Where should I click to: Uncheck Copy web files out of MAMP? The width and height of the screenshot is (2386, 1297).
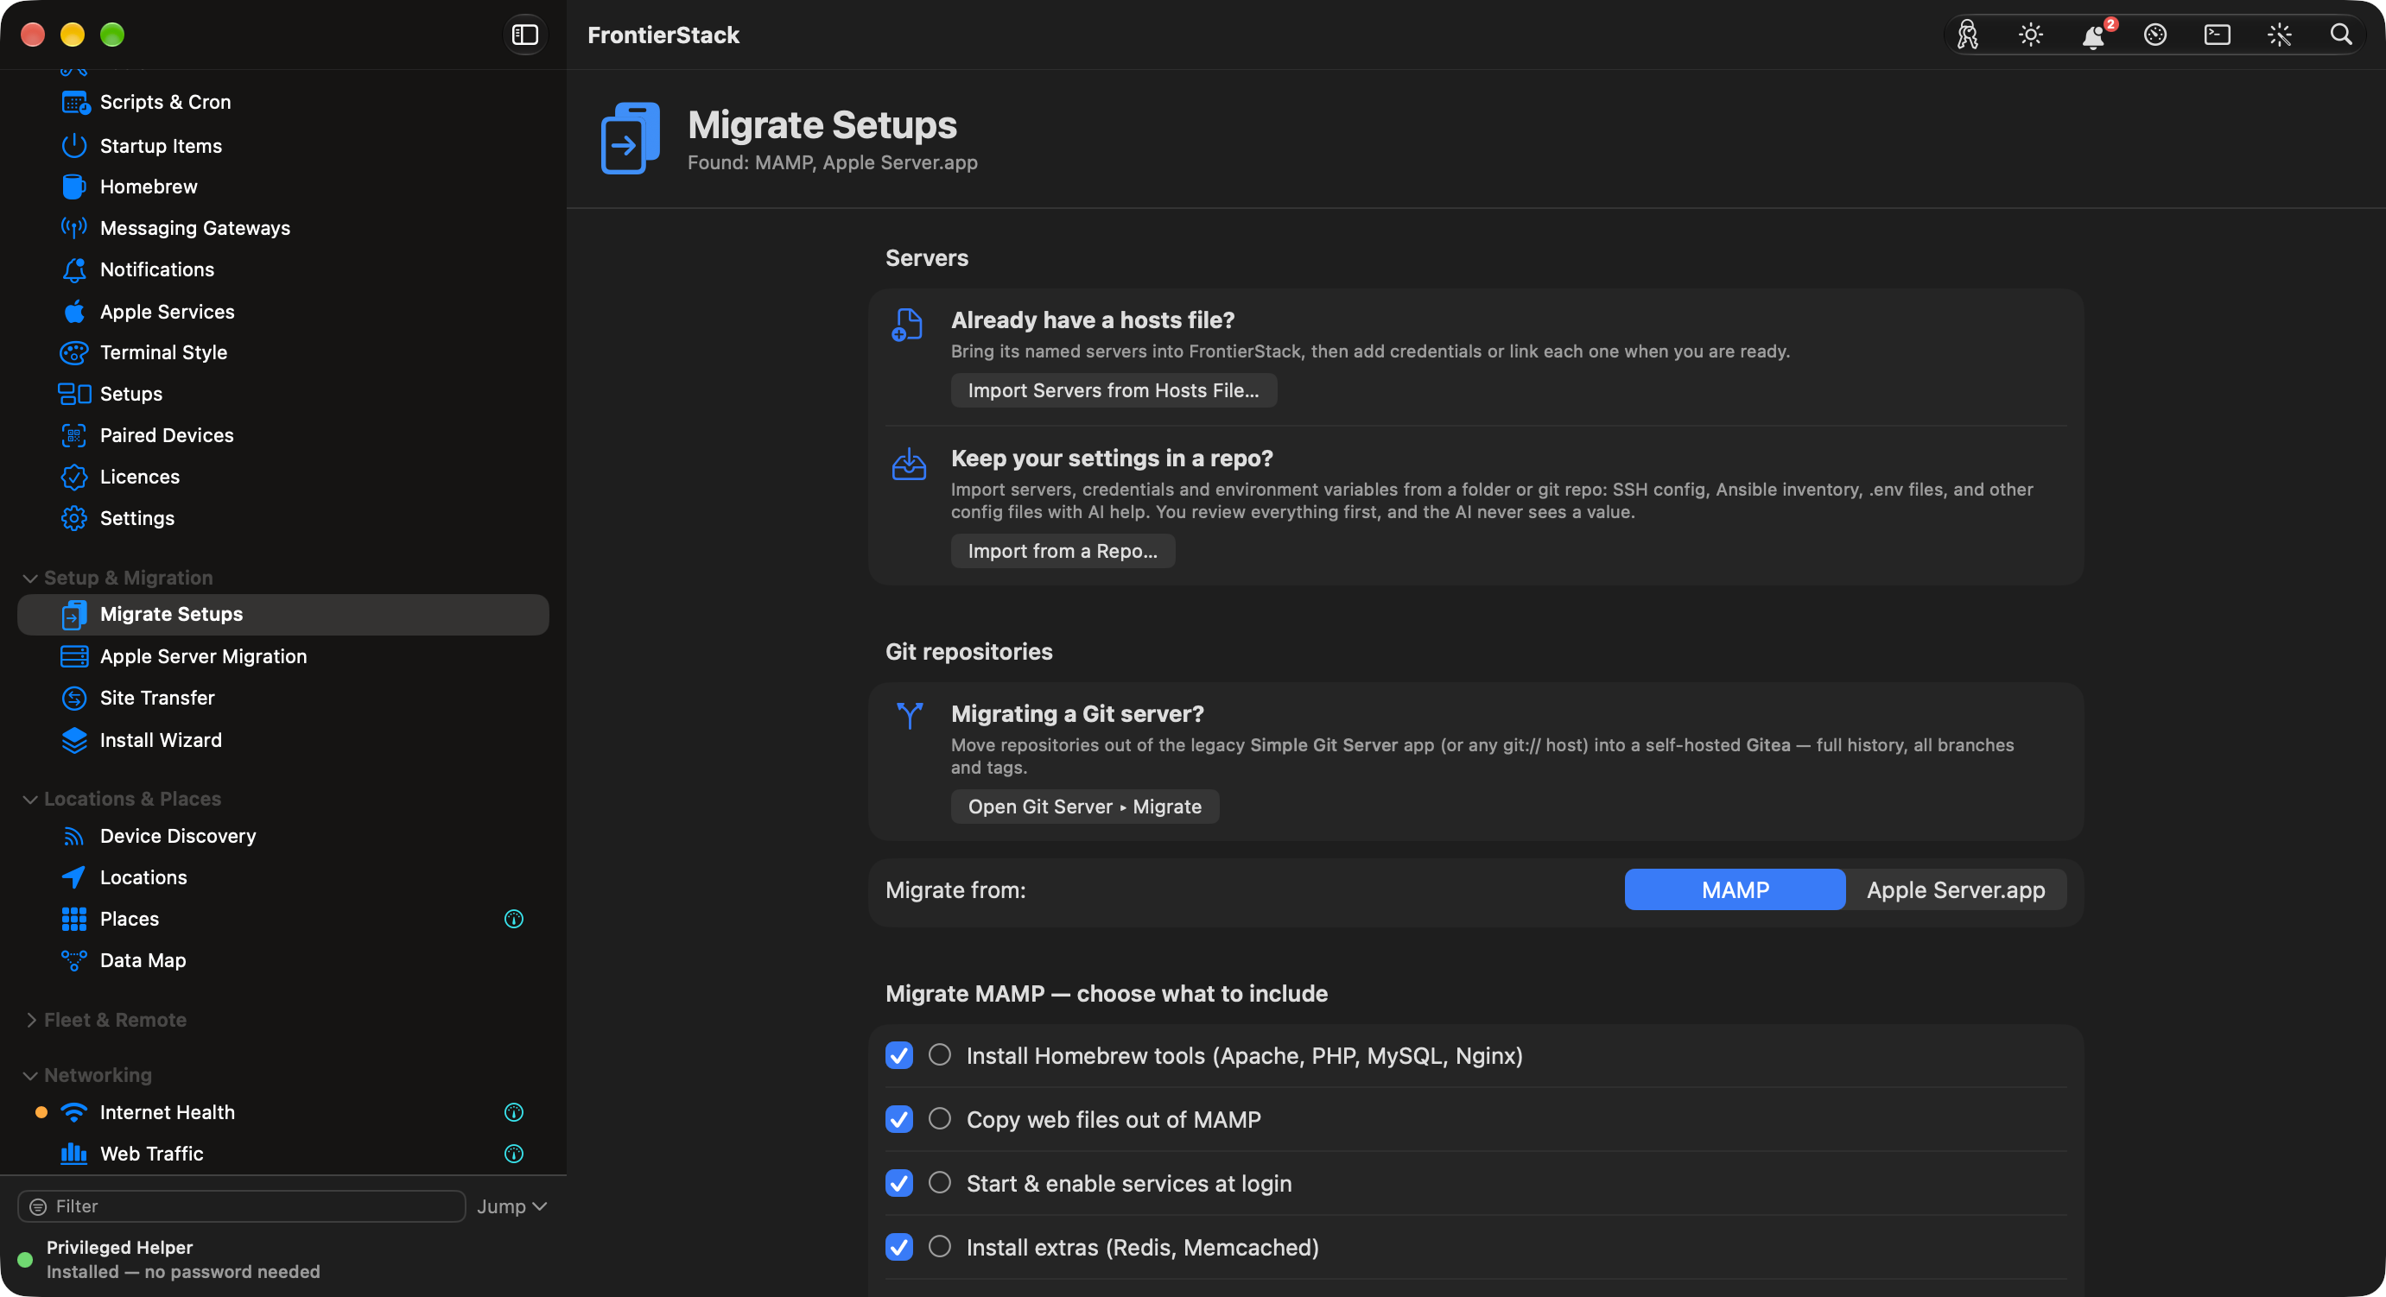(x=898, y=1119)
